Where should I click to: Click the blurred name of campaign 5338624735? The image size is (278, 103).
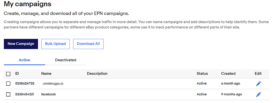[x=53, y=84]
